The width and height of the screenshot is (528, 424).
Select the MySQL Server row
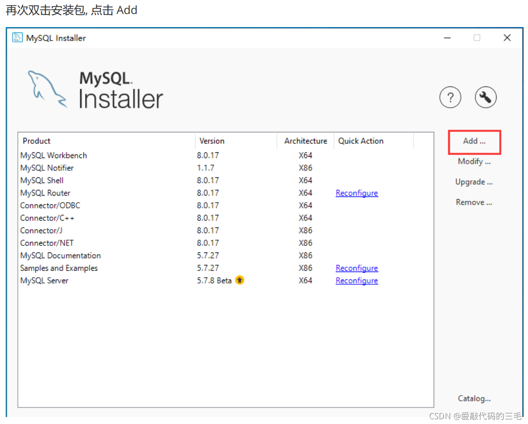(x=226, y=281)
